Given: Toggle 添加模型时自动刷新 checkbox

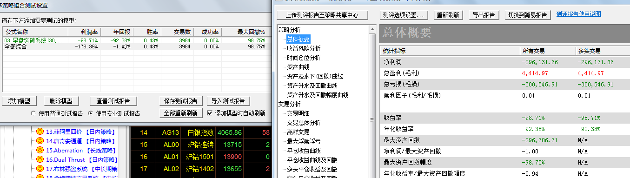Looking at the screenshot, I should (x=210, y=113).
